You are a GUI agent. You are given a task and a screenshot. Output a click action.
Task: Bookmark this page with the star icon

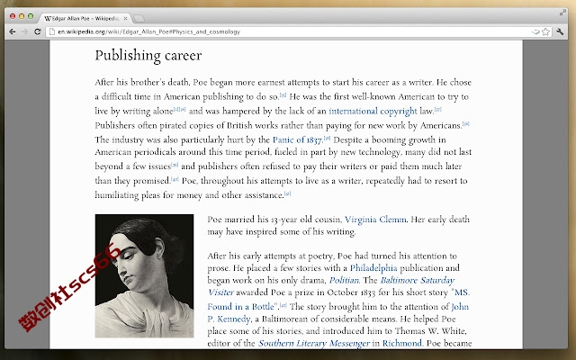(x=546, y=32)
